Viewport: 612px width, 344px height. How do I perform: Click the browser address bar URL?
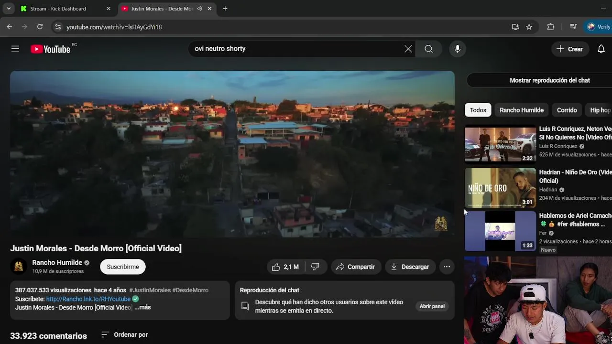(x=114, y=27)
